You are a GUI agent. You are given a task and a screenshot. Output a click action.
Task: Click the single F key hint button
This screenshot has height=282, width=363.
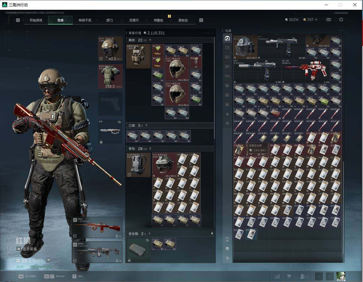(78, 276)
